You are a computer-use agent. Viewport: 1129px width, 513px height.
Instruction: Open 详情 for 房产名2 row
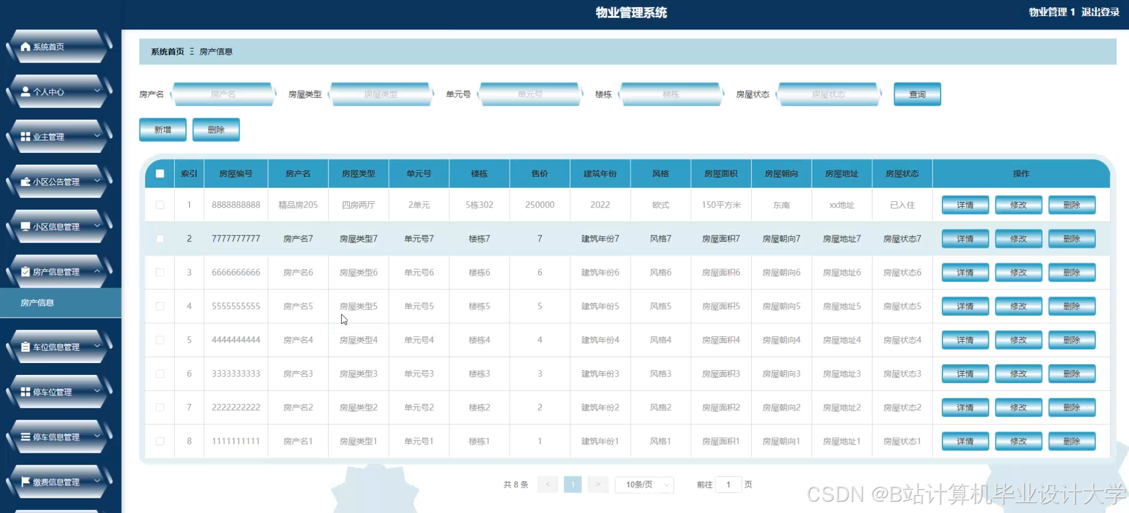tap(965, 407)
